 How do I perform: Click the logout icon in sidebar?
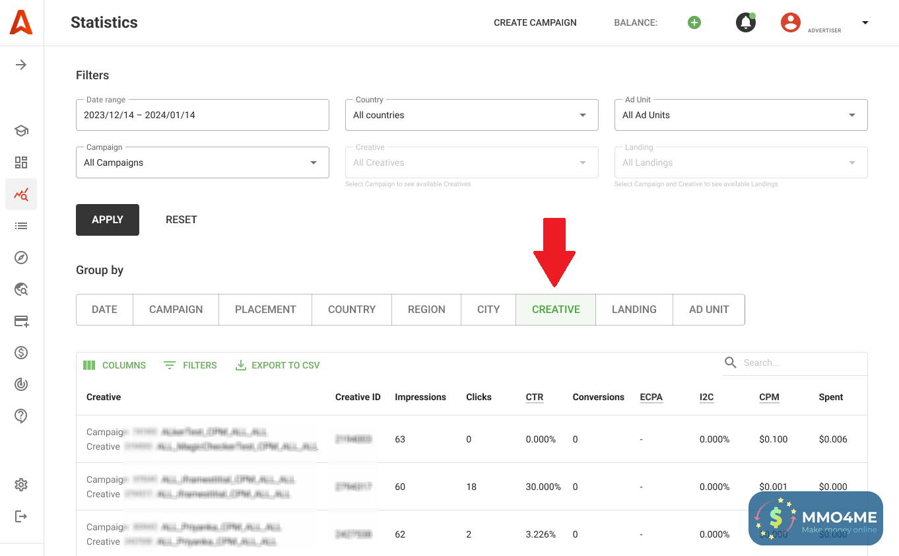click(x=21, y=516)
